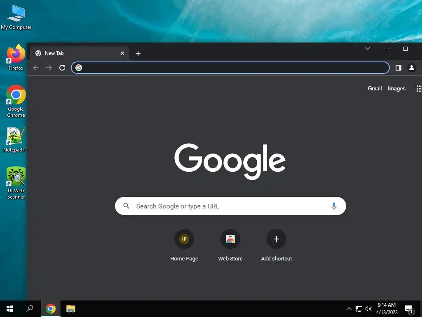The image size is (422, 317).
Task: Start voice search with the microphone icon
Action: tap(334, 206)
